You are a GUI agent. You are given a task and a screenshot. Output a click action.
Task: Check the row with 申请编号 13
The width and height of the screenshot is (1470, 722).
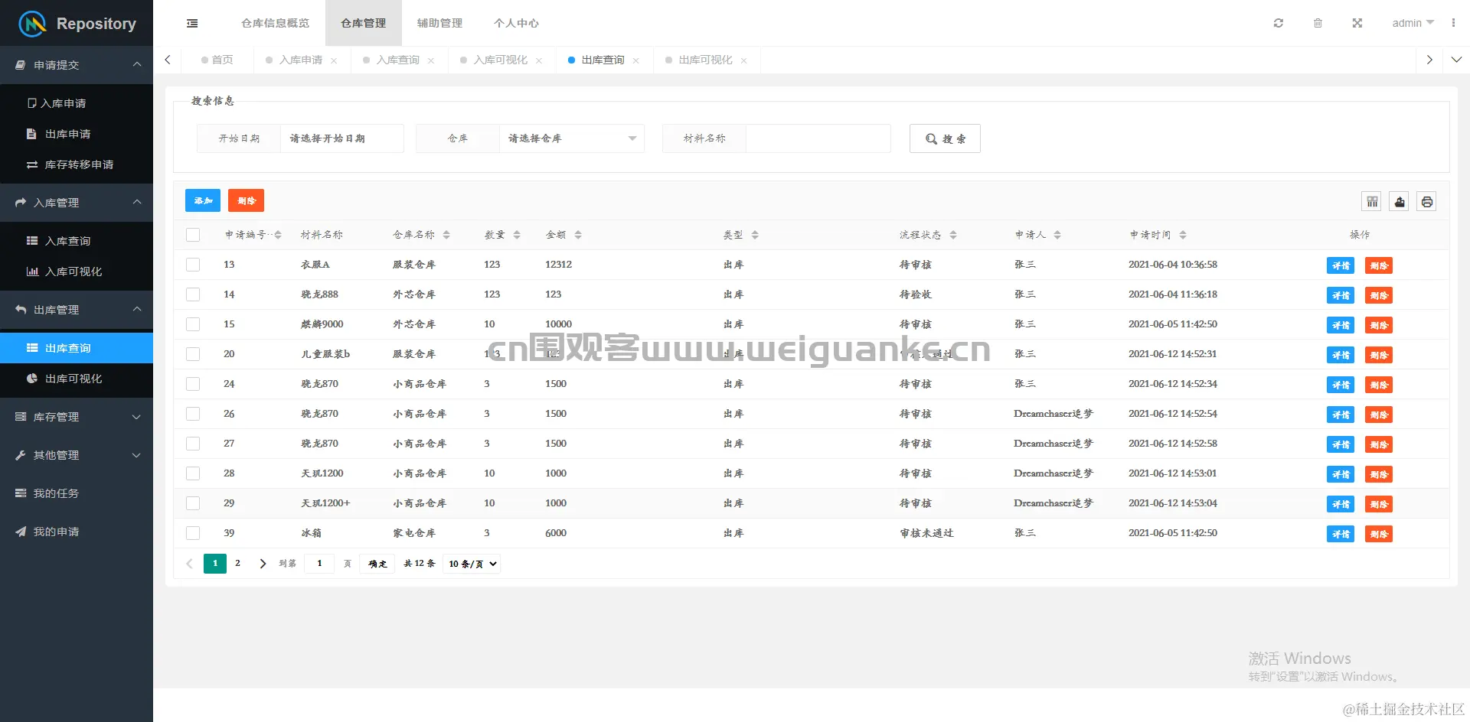pos(193,265)
